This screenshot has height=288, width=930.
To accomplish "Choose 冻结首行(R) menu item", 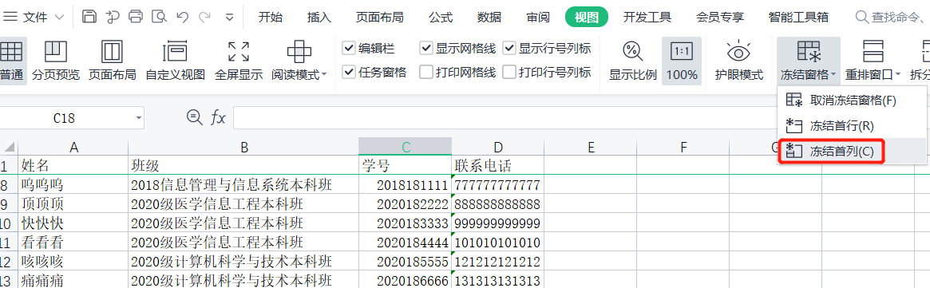I will pos(852,125).
